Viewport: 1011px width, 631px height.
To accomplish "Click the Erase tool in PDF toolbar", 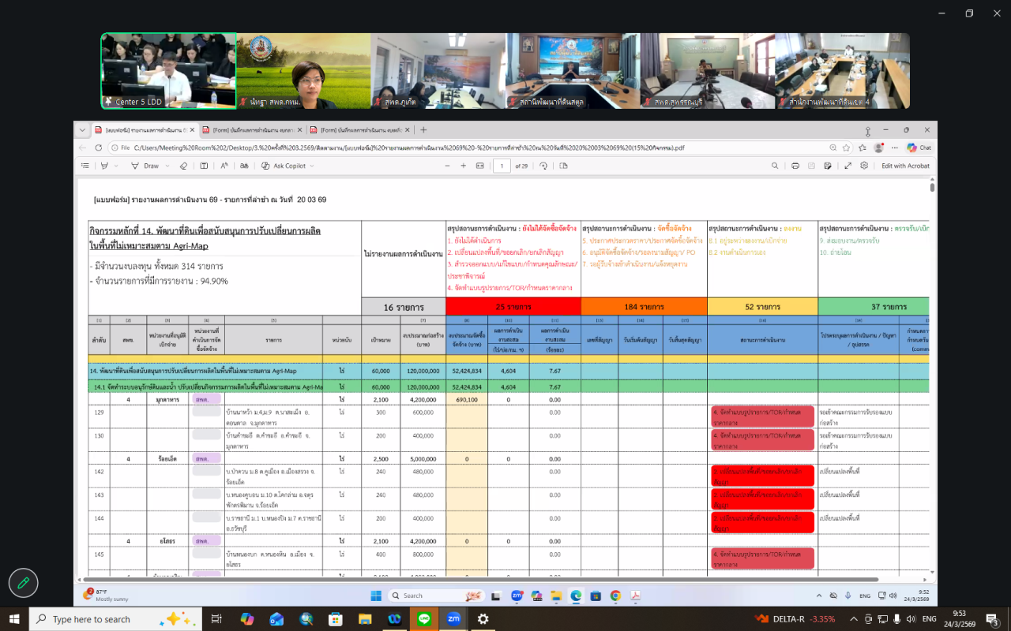I will pyautogui.click(x=183, y=166).
